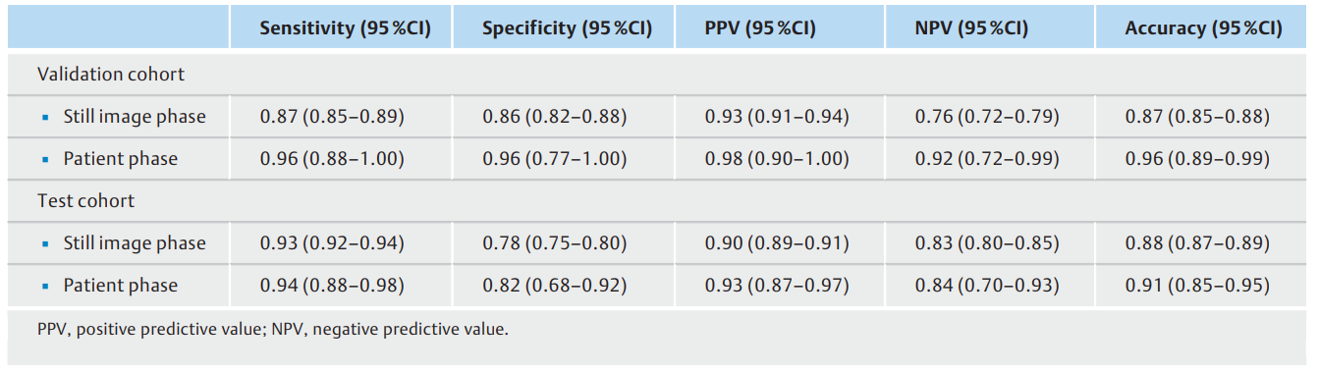Click the Accuracy (95%CI) column header
This screenshot has width=1319, height=373.
pyautogui.click(x=1203, y=28)
